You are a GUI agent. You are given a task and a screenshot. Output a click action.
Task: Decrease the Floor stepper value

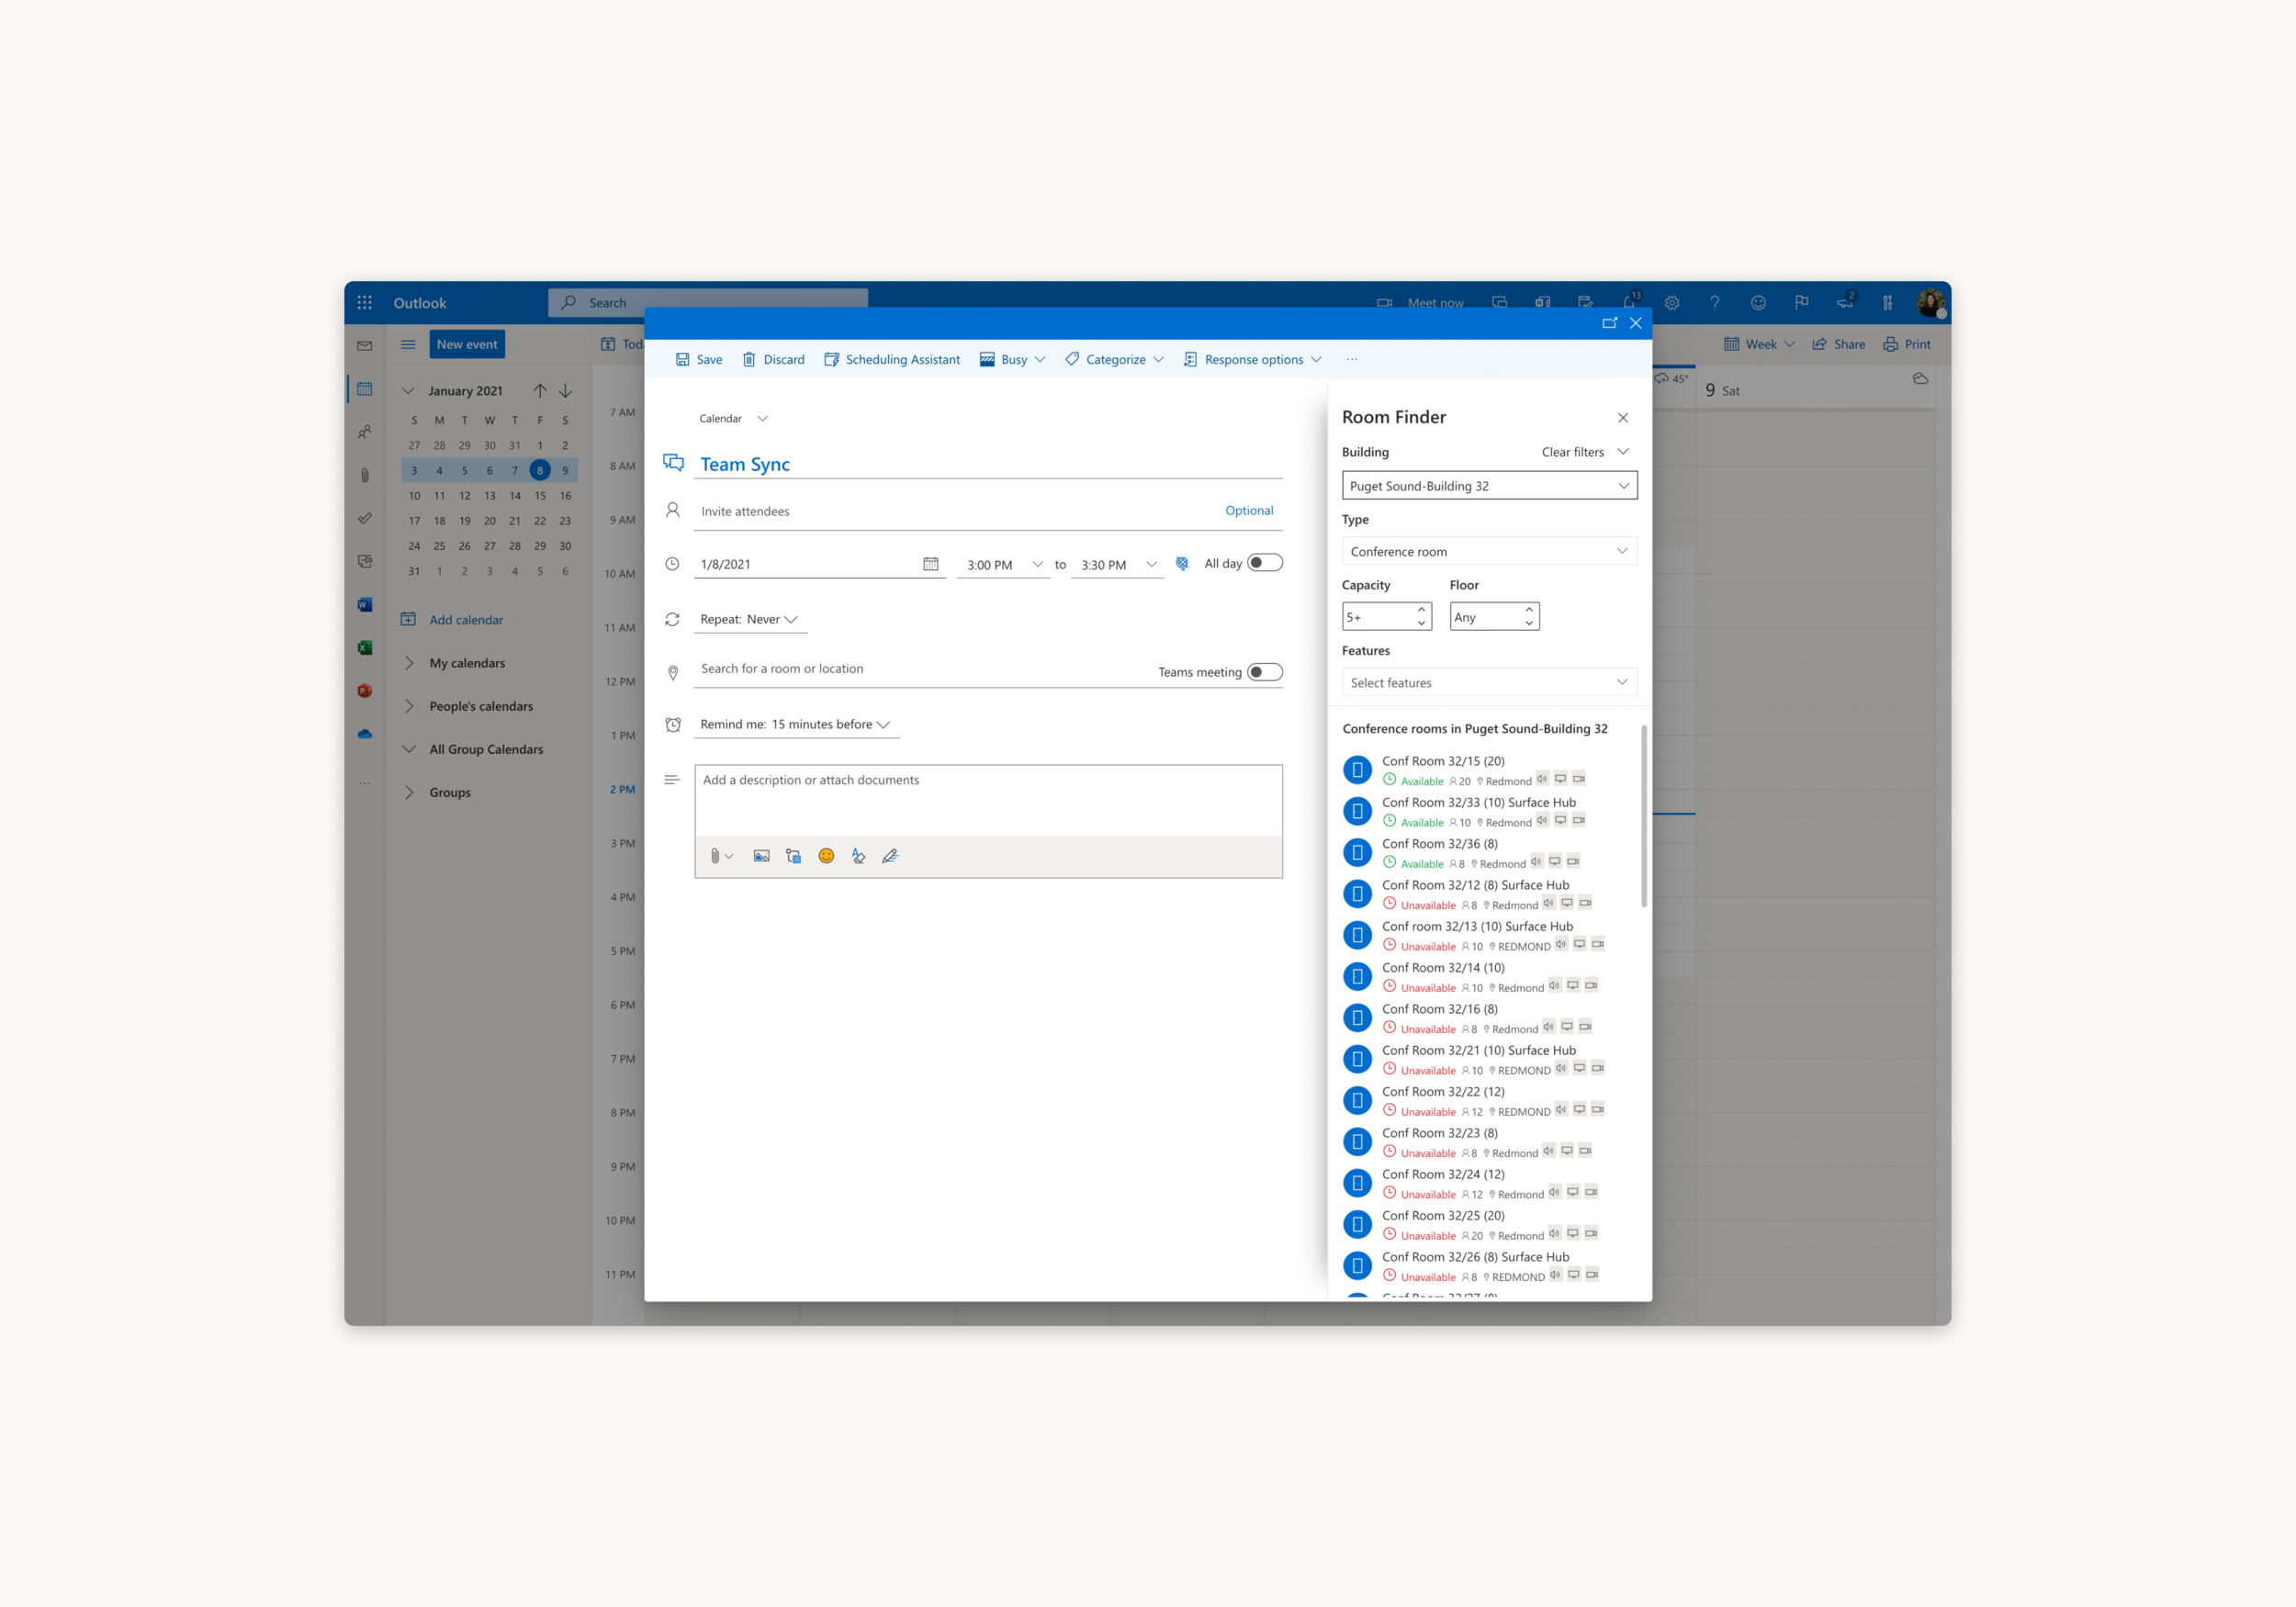pos(1529,624)
